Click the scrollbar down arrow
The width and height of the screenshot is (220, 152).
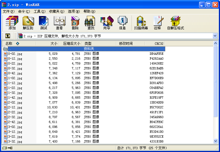point(215,141)
